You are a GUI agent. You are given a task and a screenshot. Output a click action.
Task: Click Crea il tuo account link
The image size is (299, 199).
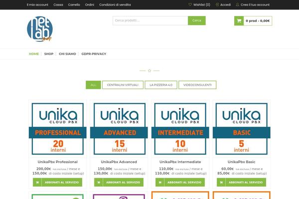click(x=255, y=4)
